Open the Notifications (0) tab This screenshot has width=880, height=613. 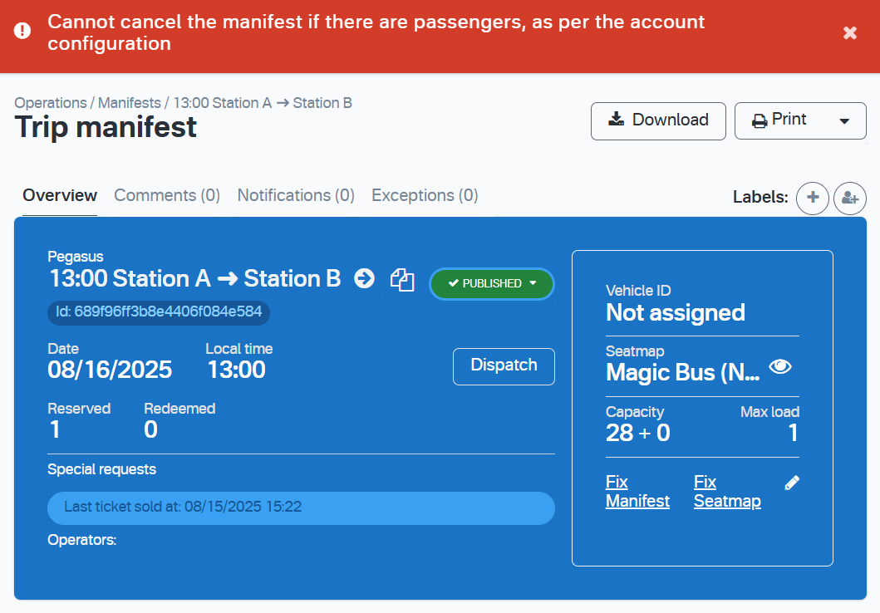tap(296, 195)
